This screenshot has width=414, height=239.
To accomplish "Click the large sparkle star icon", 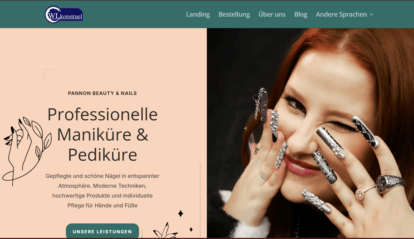I will coord(181,213).
